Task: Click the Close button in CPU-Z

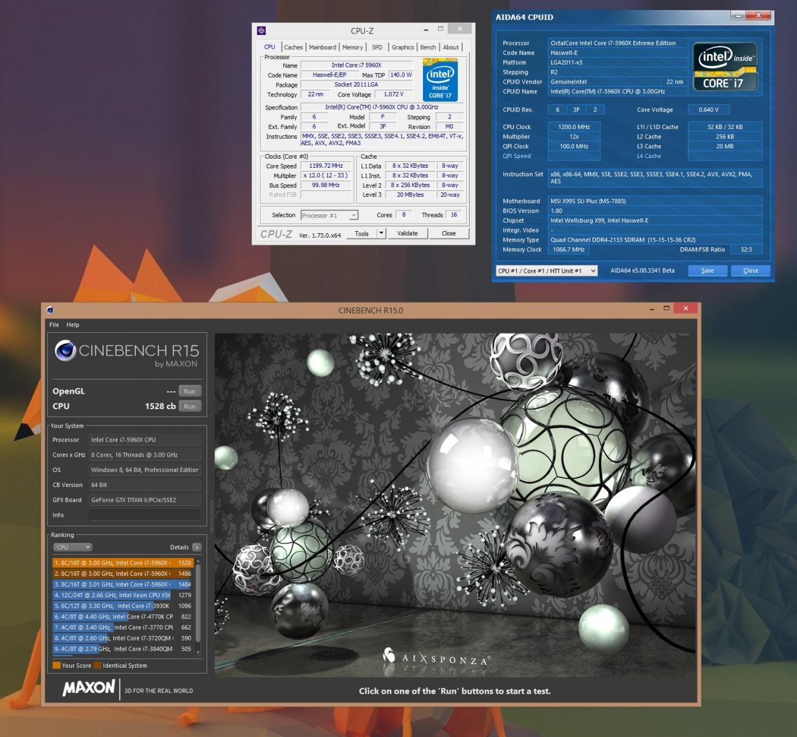Action: pos(448,234)
